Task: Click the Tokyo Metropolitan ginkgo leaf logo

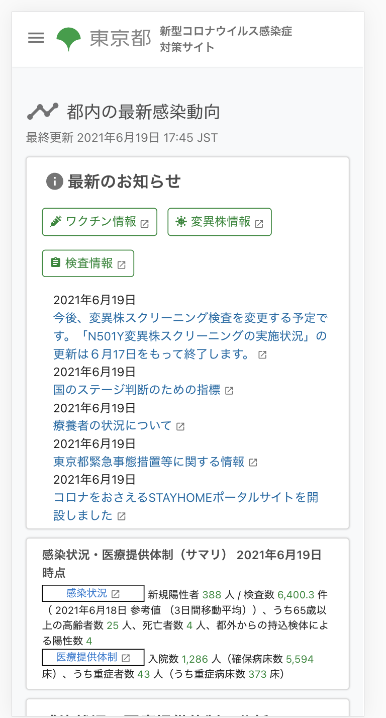Action: point(69,37)
